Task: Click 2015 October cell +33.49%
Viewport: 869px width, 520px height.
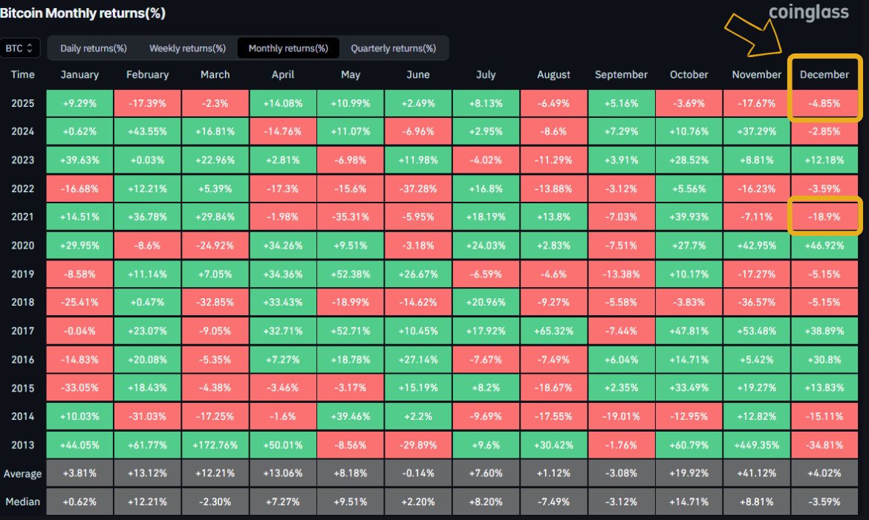Action: click(689, 388)
